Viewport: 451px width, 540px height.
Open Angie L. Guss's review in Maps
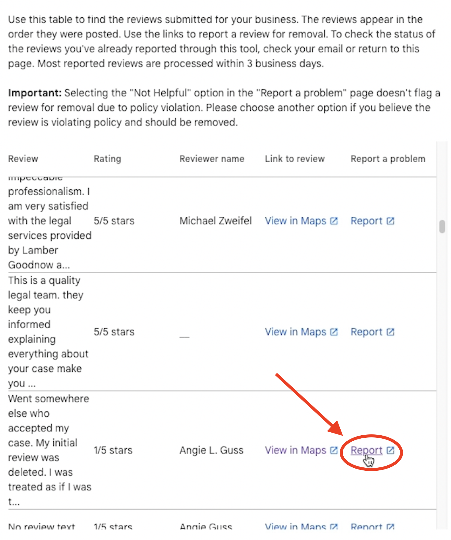295,450
